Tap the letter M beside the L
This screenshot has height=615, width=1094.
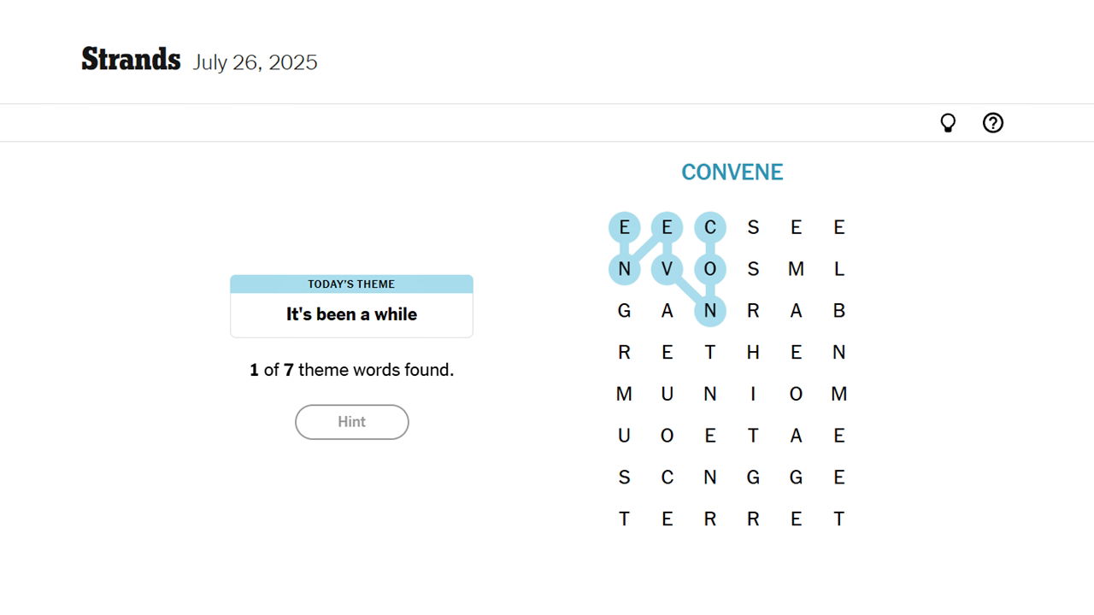(x=796, y=269)
